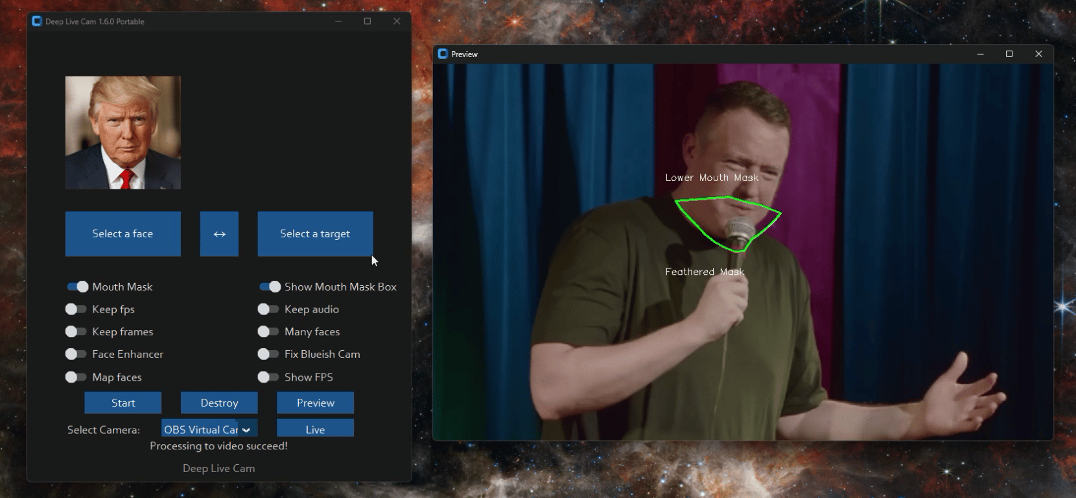Click the Deep Live Cam footer link

click(218, 468)
